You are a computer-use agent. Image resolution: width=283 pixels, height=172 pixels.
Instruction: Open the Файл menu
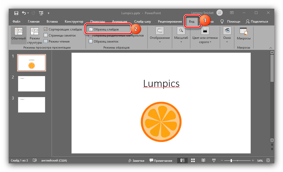tap(16, 22)
